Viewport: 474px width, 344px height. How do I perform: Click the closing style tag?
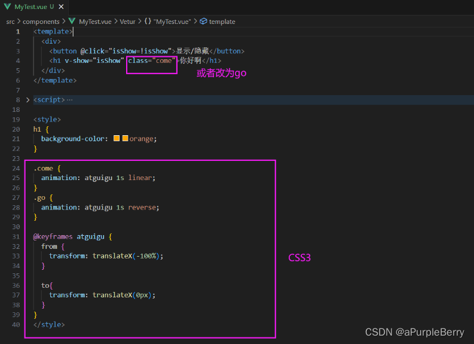[x=49, y=324]
